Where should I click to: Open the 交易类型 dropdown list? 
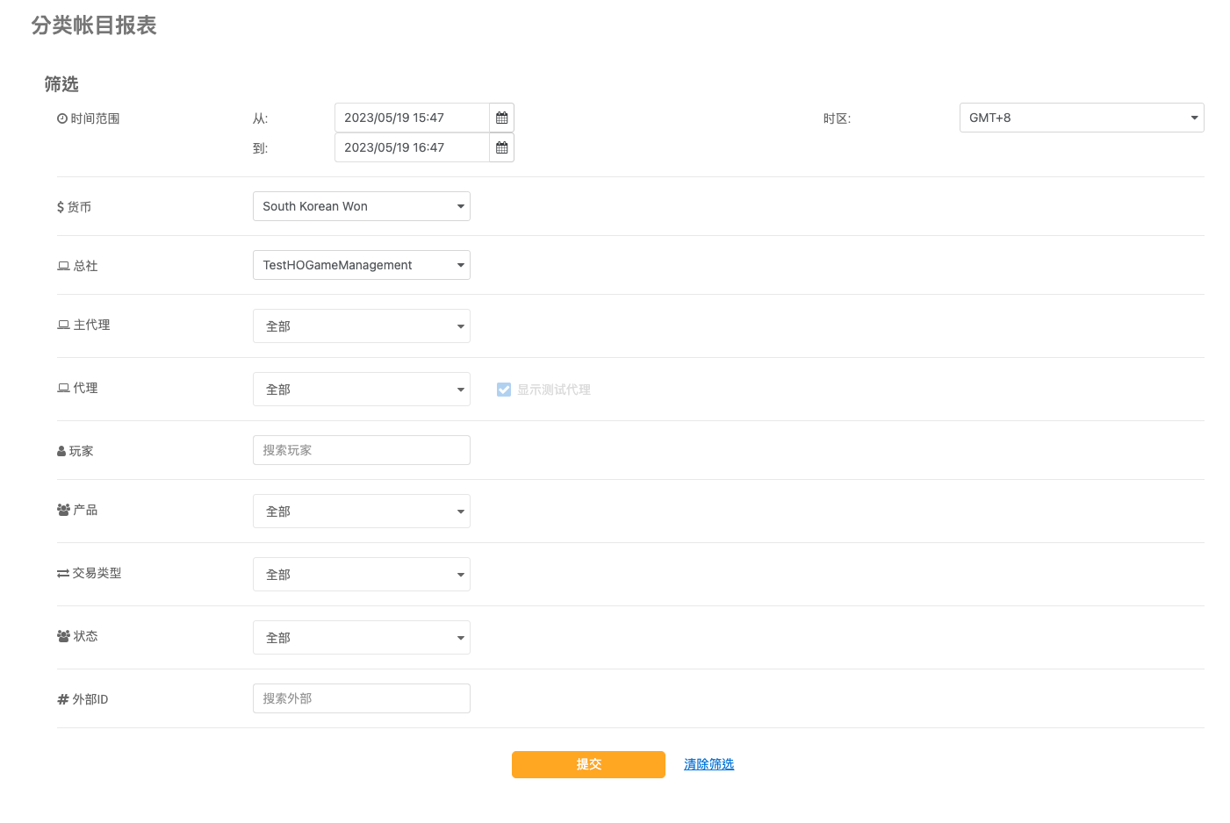pyautogui.click(x=361, y=575)
